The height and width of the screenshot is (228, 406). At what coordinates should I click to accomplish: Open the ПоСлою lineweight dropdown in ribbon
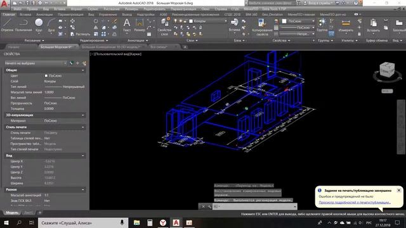[x=298, y=27]
